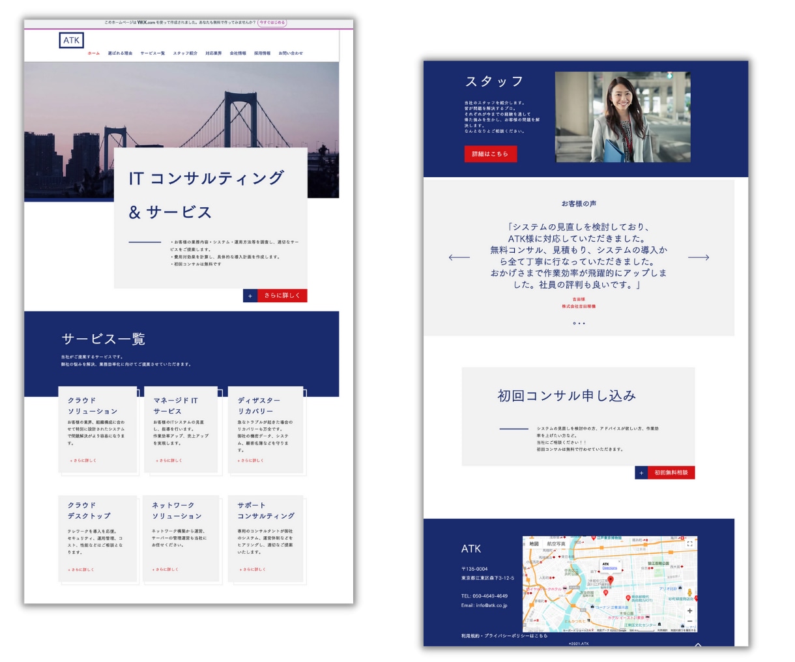
Task: Click the ネットワーク ソリューション card title
Action: point(177,510)
